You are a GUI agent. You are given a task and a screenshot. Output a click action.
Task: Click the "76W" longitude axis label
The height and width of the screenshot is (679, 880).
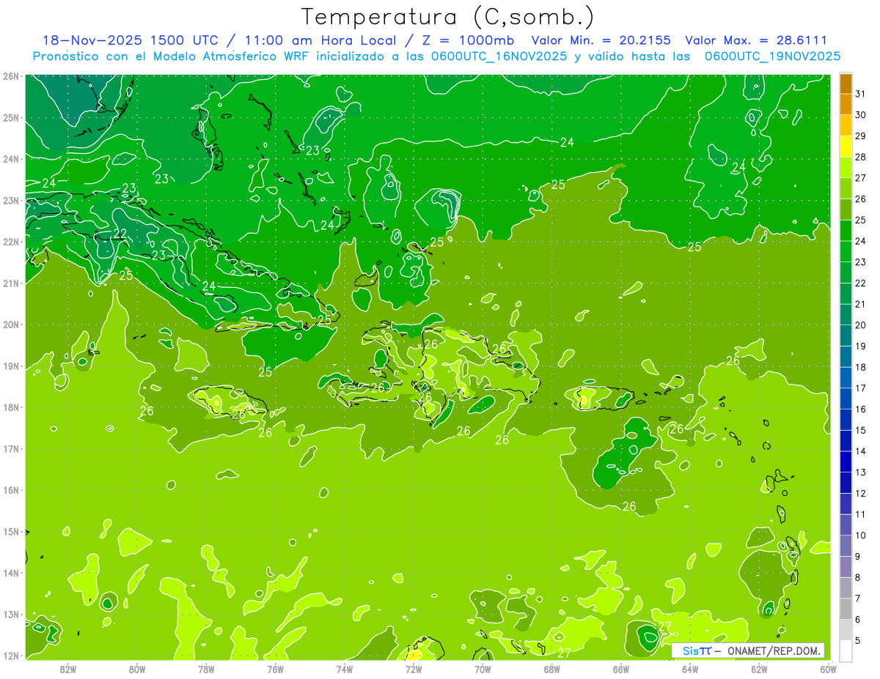point(276,669)
